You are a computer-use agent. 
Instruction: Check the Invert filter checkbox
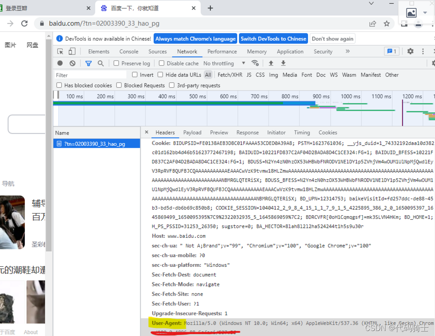[135, 75]
